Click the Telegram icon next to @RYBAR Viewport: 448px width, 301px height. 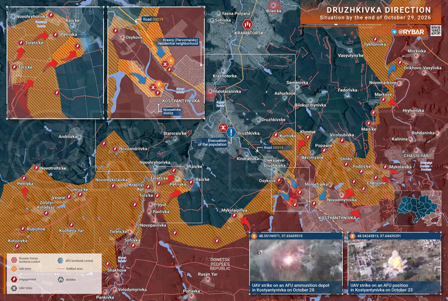click(x=394, y=32)
